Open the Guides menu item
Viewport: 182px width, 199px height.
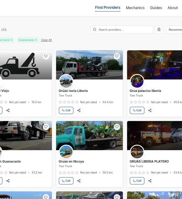[x=156, y=8]
